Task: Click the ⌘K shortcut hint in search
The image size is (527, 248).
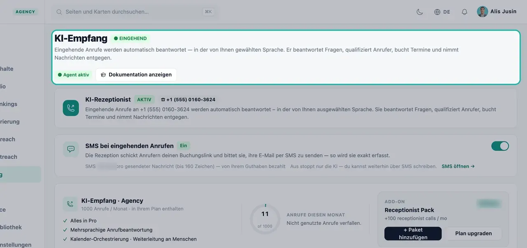Action: pyautogui.click(x=208, y=12)
